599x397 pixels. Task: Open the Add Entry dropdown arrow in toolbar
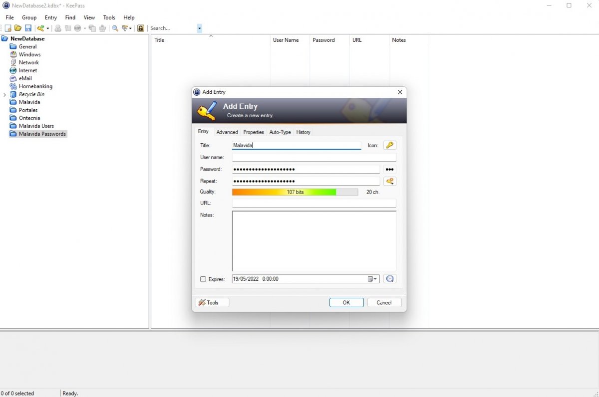point(48,28)
